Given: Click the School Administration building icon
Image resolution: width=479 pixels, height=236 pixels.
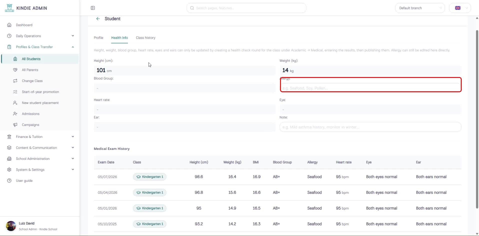Looking at the screenshot, I should (x=9, y=159).
